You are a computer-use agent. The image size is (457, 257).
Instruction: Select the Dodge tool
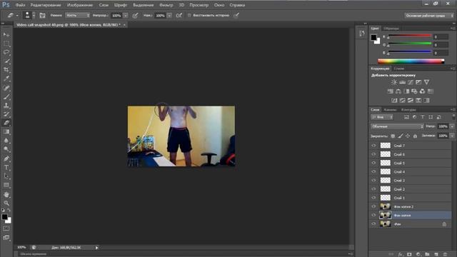[x=6, y=149]
